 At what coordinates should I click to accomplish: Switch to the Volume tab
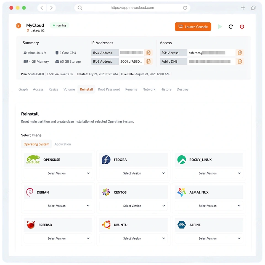tap(69, 89)
